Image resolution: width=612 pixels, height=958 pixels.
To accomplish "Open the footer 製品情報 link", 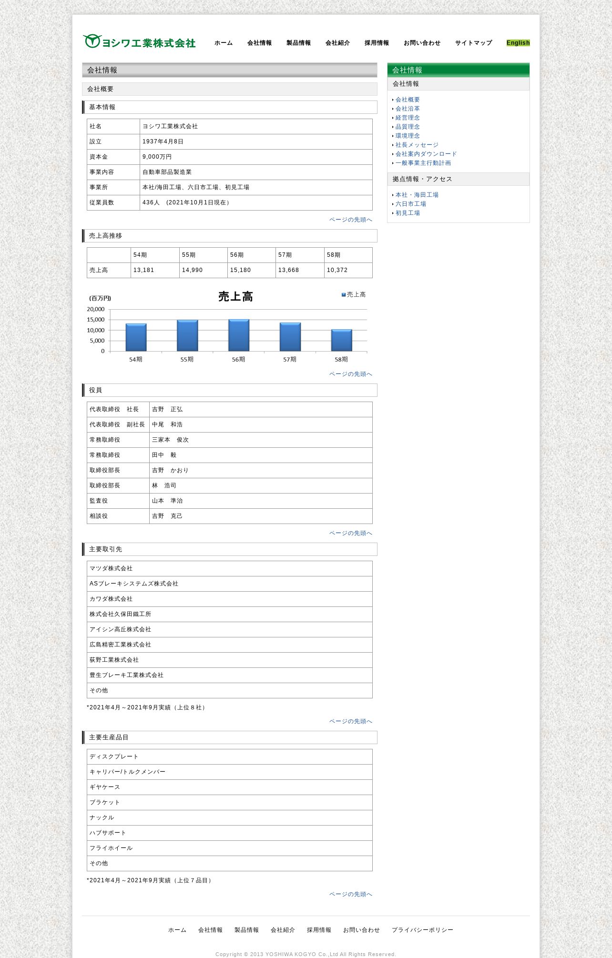I will (247, 930).
